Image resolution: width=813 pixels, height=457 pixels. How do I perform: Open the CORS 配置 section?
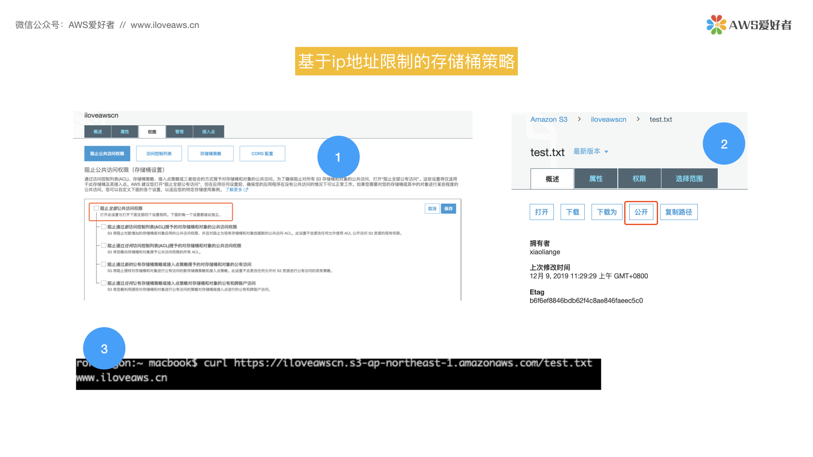point(262,153)
